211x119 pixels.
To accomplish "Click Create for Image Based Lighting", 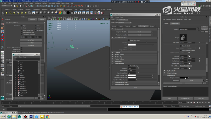I will click(x=139, y=32).
